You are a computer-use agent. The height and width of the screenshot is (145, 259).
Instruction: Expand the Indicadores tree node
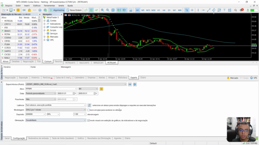tap(45, 24)
